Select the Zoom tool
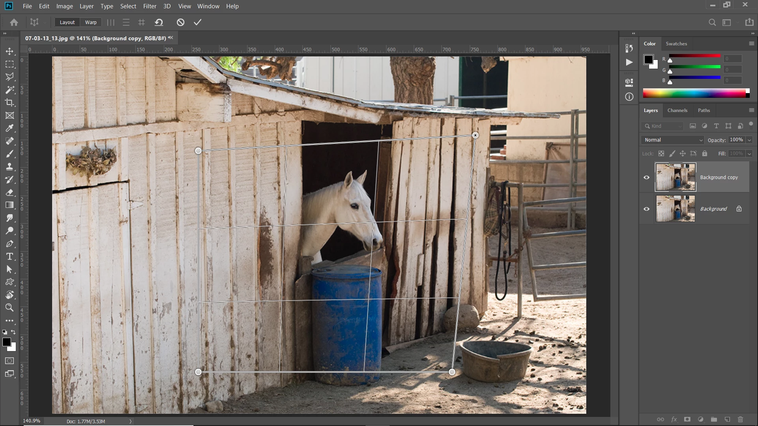This screenshot has width=758, height=426. pos(9,308)
